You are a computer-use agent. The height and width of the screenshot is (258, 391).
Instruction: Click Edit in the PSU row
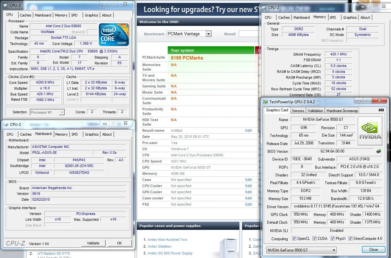point(248,204)
